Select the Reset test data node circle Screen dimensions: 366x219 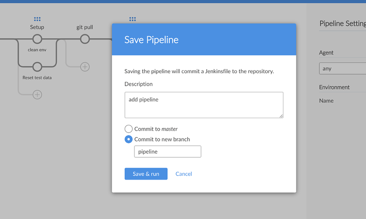coord(38,67)
